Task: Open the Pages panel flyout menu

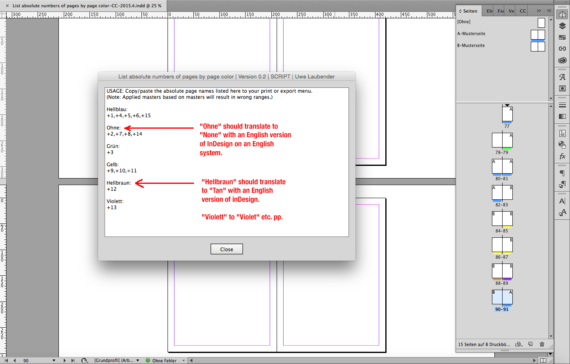Action: click(x=549, y=11)
